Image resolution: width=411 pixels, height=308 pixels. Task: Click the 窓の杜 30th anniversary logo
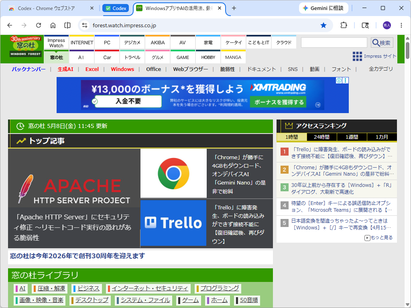(26, 47)
